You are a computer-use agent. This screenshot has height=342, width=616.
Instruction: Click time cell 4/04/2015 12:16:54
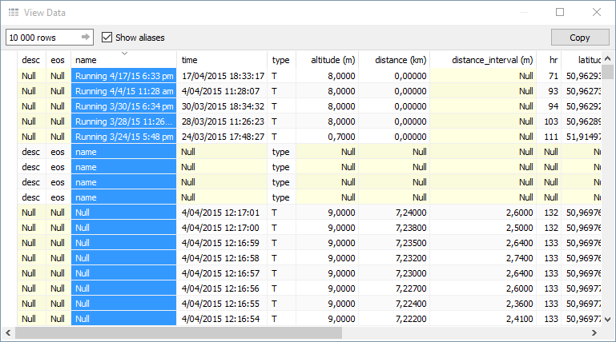[222, 319]
